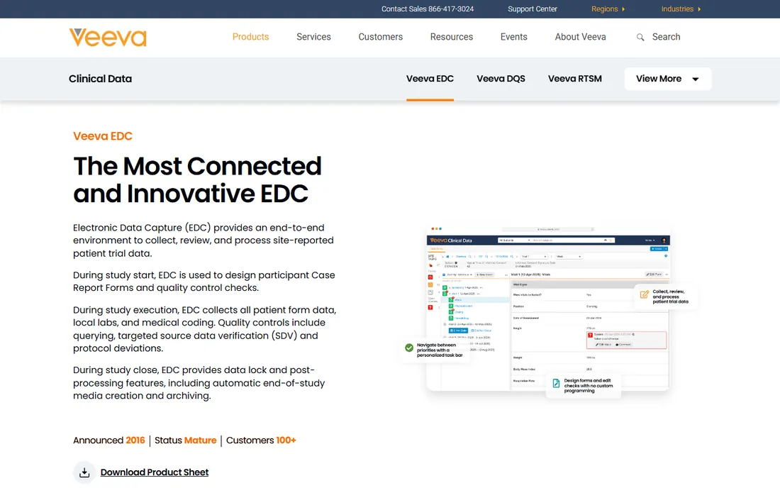The height and width of the screenshot is (488, 780).
Task: Click the download icon beside Download Product Sheet
Action: tap(84, 472)
